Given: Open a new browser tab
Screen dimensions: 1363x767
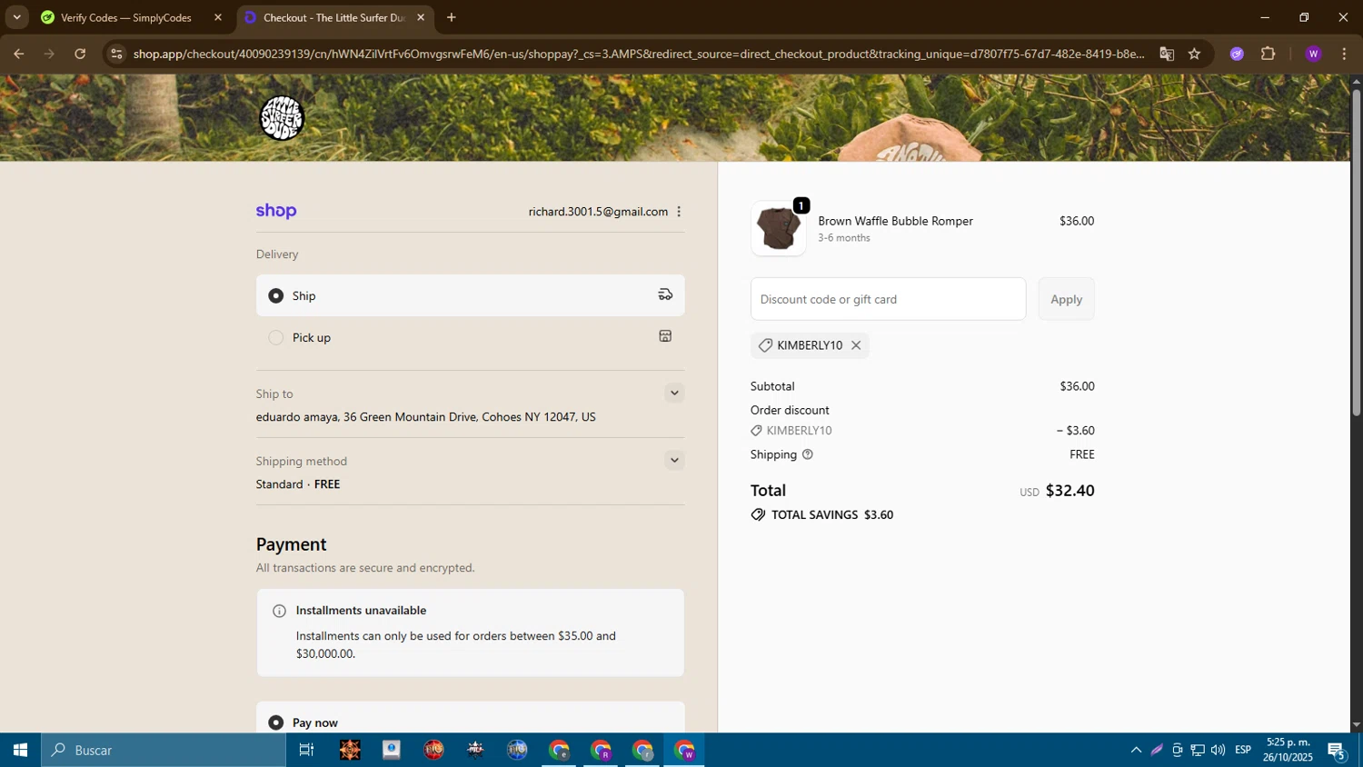Looking at the screenshot, I should coord(452,17).
